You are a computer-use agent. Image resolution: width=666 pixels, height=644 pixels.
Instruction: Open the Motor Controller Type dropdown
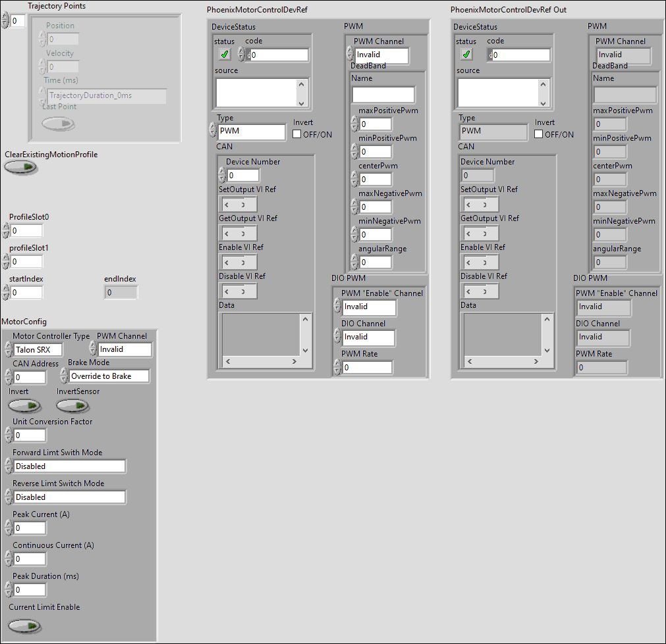pyautogui.click(x=38, y=349)
